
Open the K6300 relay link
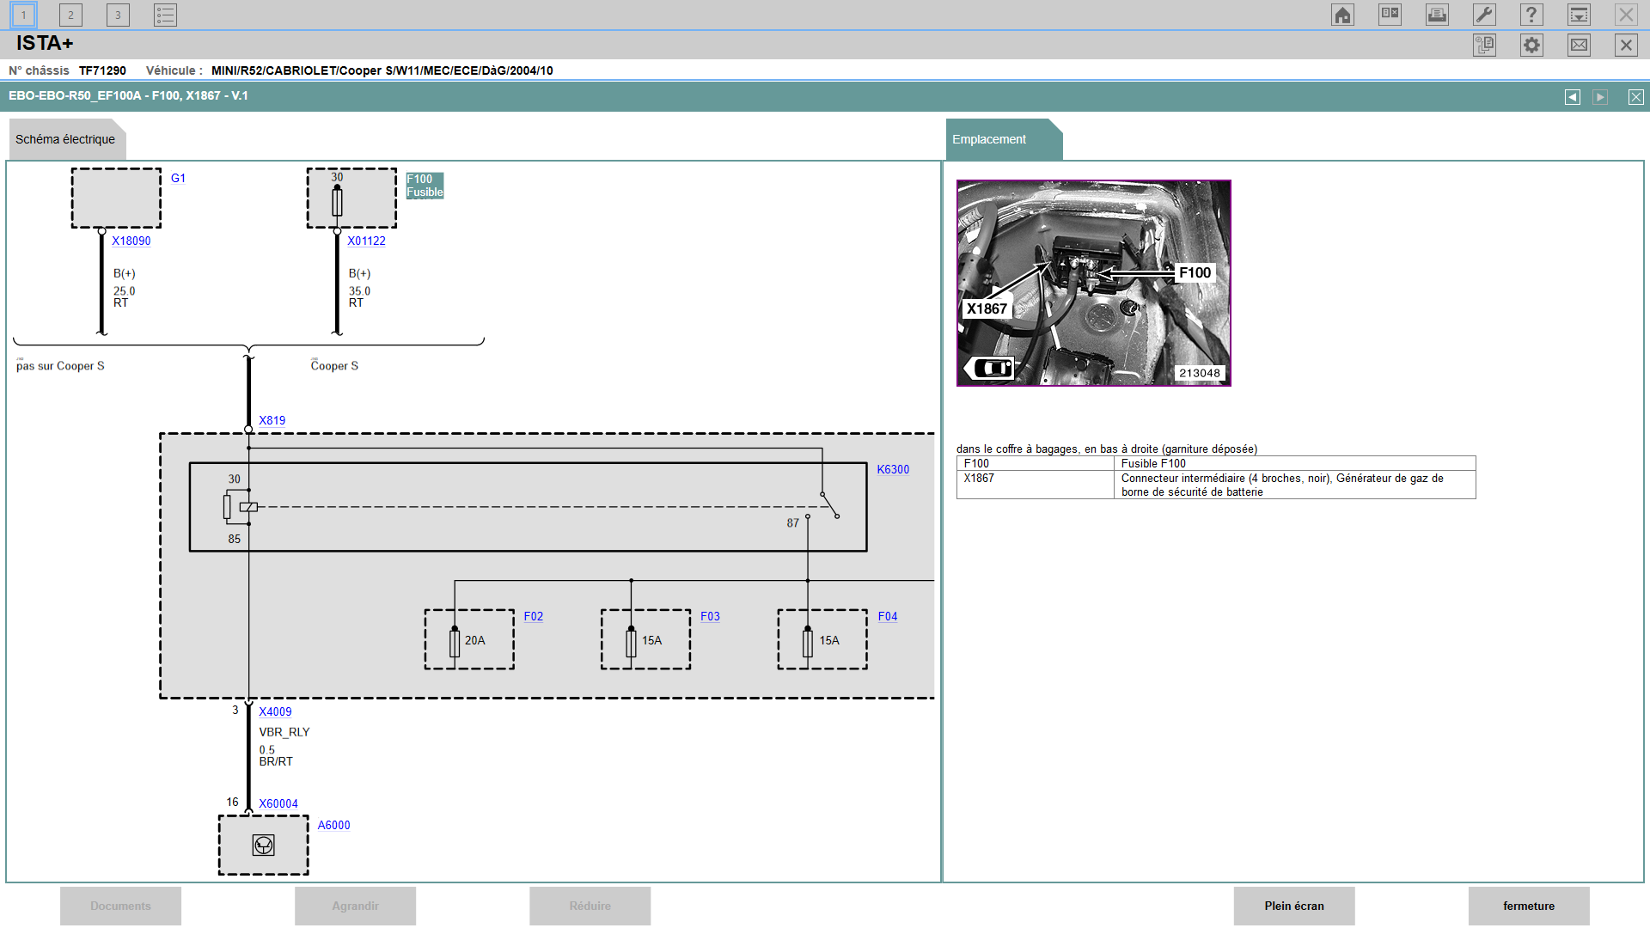(x=893, y=469)
